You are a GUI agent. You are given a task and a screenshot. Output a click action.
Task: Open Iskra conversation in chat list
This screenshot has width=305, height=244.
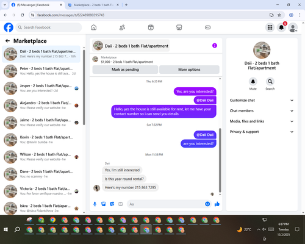click(41, 208)
